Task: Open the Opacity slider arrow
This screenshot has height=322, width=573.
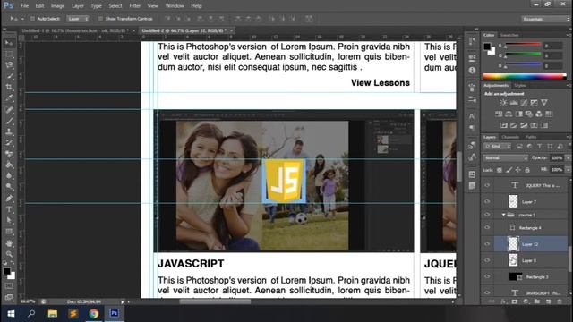Action: (x=568, y=157)
